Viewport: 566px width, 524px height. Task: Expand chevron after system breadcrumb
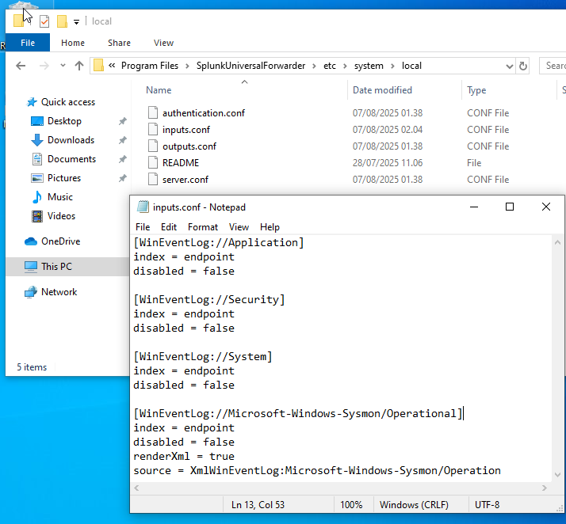392,66
